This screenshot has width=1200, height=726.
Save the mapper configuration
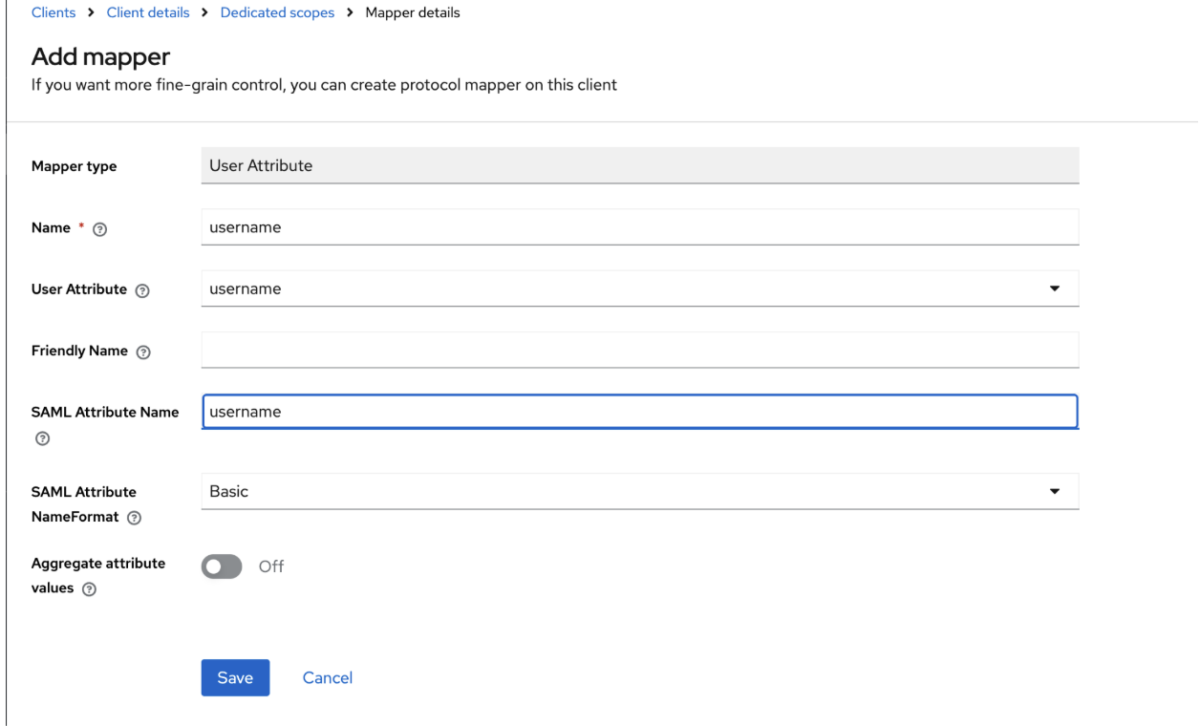(x=235, y=677)
